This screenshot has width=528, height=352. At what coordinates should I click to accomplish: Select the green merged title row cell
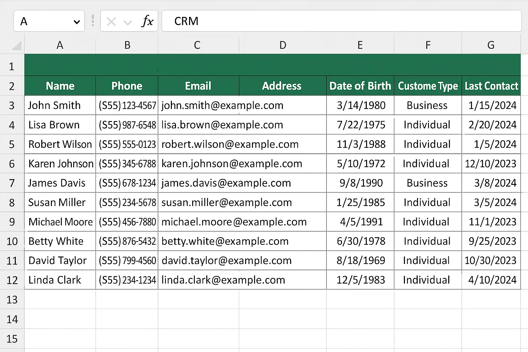click(272, 65)
